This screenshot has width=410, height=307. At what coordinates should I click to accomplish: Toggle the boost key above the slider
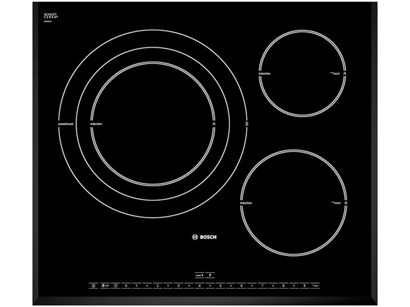200,275
